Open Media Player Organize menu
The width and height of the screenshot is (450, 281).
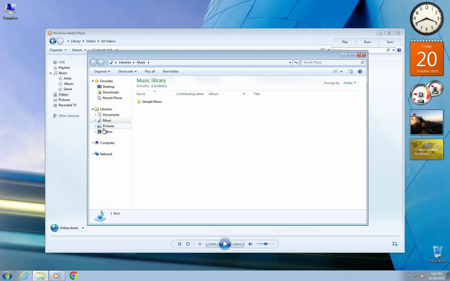pyautogui.click(x=58, y=50)
